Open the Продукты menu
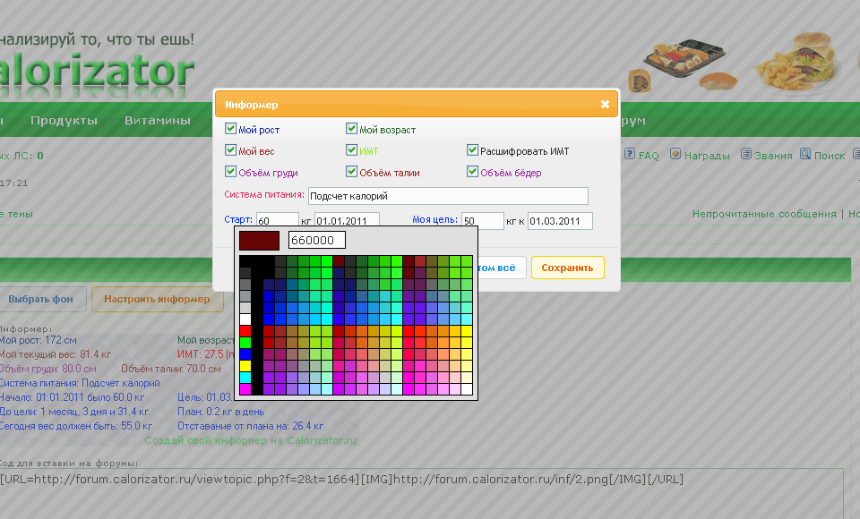The width and height of the screenshot is (860, 519). click(64, 121)
